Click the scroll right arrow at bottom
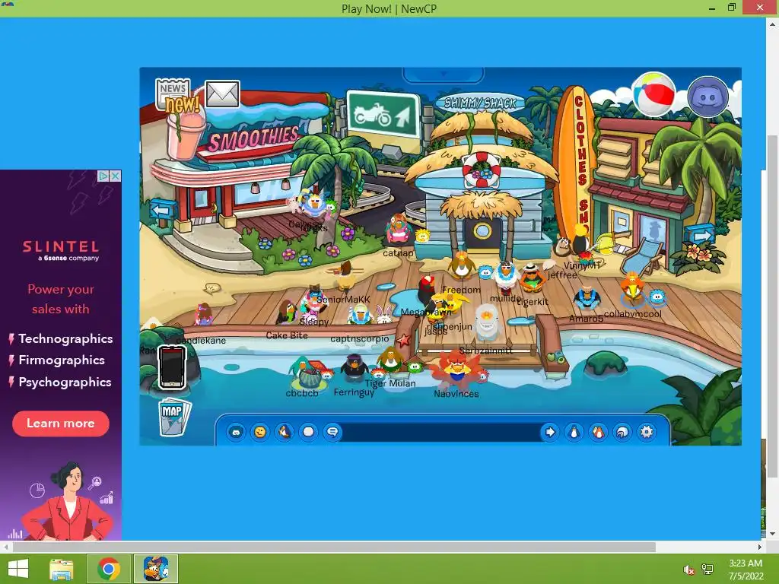This screenshot has width=779, height=584. click(760, 547)
